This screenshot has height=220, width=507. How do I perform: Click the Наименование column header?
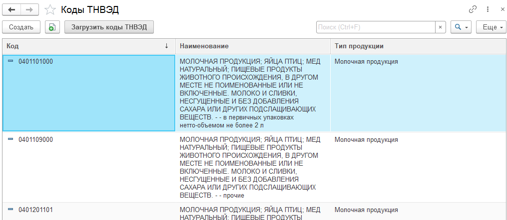pos(252,46)
